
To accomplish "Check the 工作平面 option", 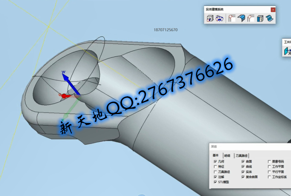I will click(269, 167).
